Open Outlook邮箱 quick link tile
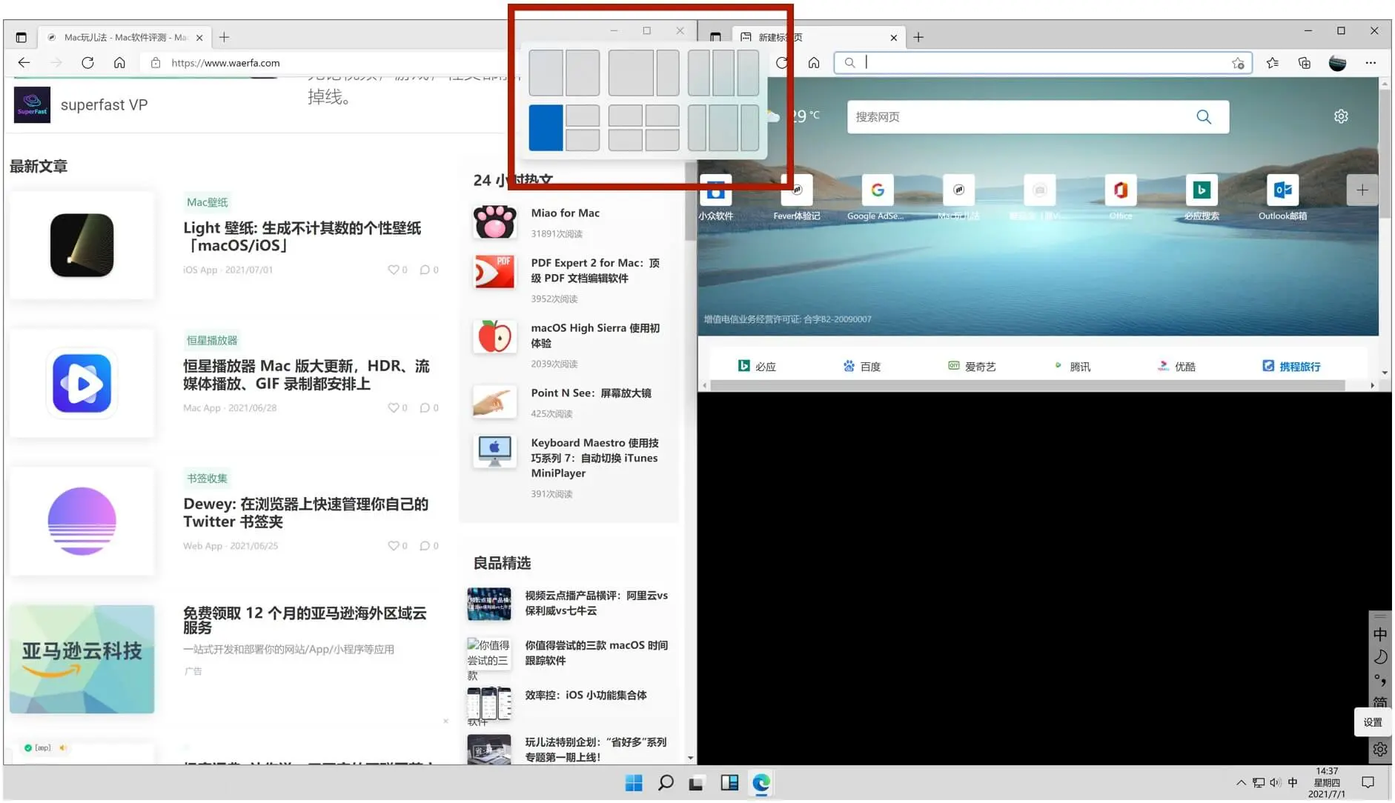1395x803 pixels. [1282, 198]
